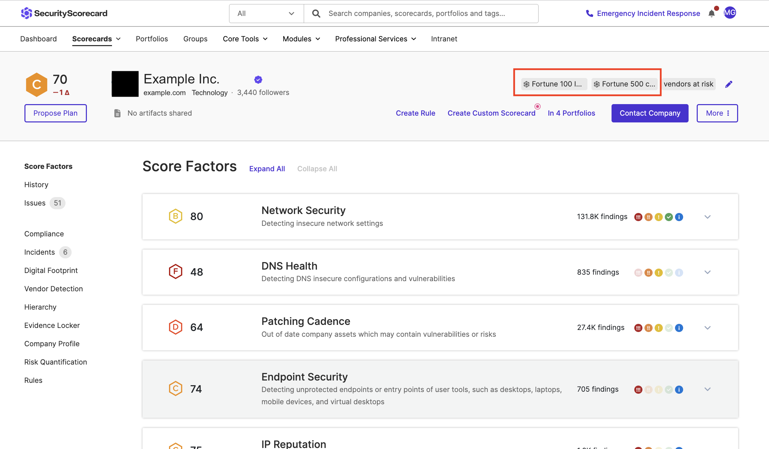The image size is (769, 449).
Task: Click the example.com domain text
Action: 165,93
